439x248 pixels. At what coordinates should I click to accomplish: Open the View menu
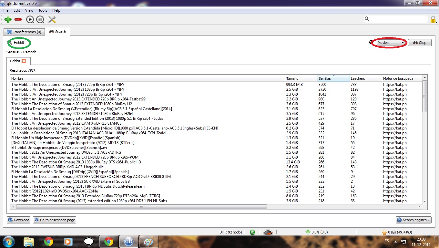[29, 10]
